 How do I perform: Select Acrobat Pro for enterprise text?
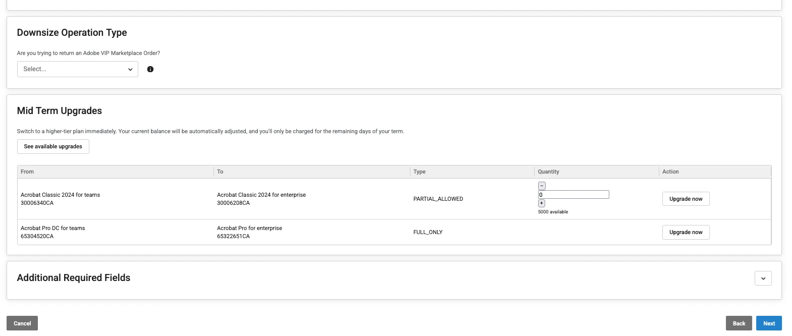pos(249,228)
